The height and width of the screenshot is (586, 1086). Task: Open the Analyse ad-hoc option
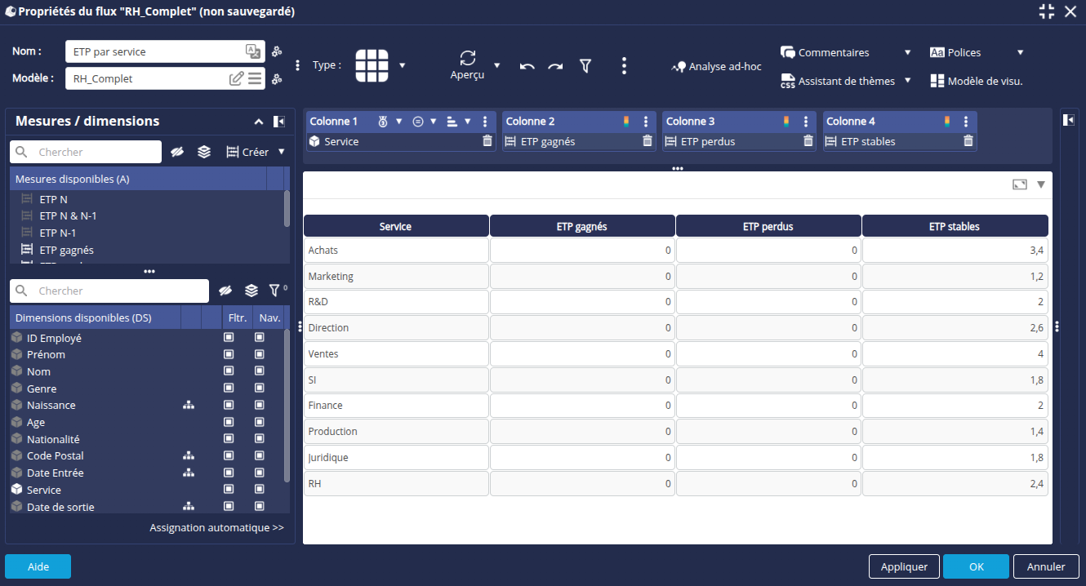(x=716, y=67)
